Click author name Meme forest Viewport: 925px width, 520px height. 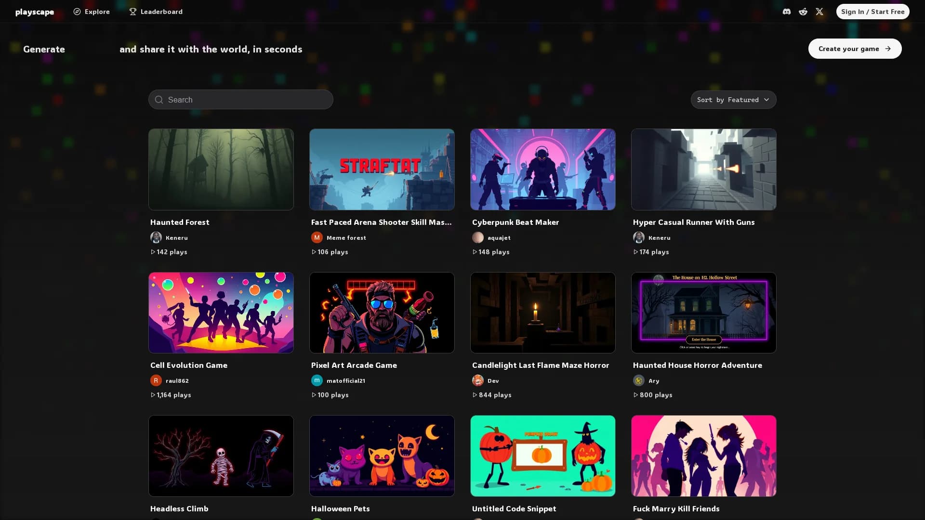[346, 238]
